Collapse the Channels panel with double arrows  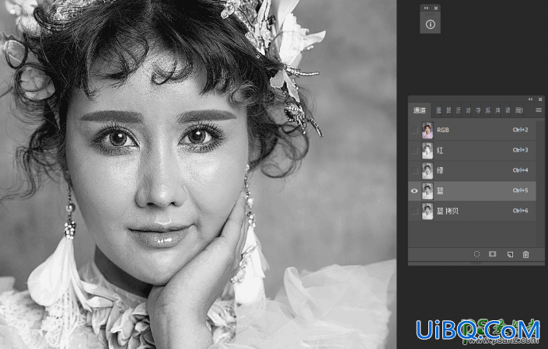(x=531, y=99)
